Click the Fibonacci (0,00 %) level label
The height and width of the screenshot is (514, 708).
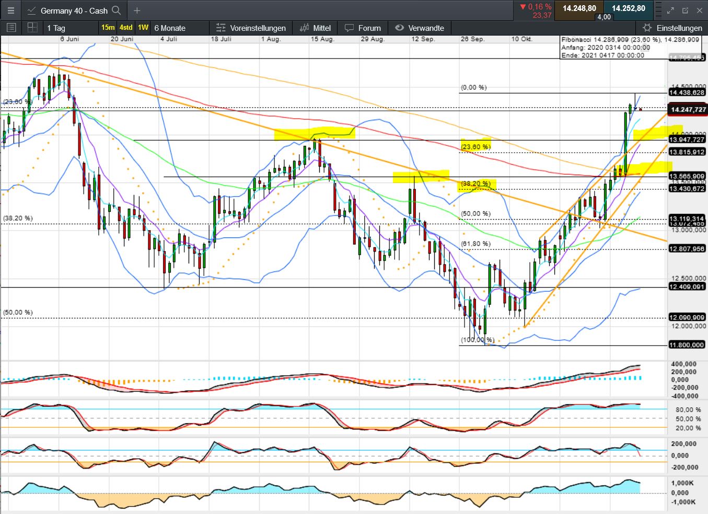pyautogui.click(x=473, y=87)
